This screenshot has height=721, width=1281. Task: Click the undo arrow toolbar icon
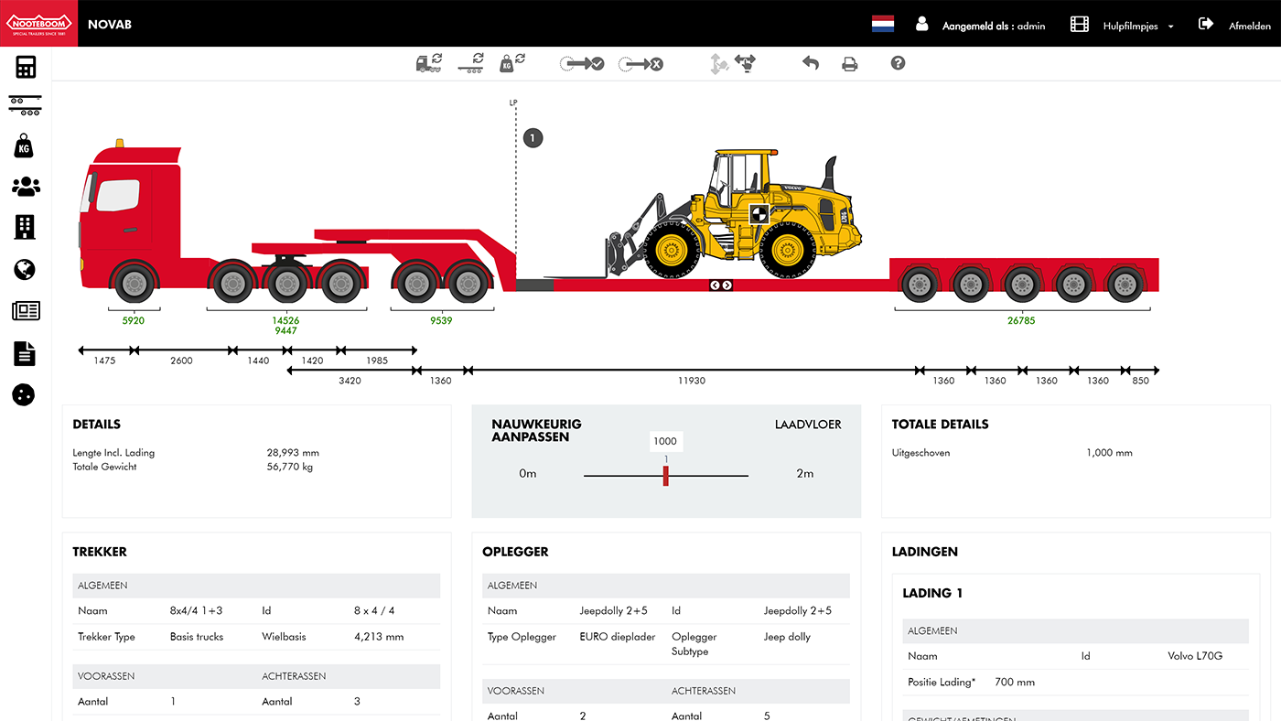[810, 63]
